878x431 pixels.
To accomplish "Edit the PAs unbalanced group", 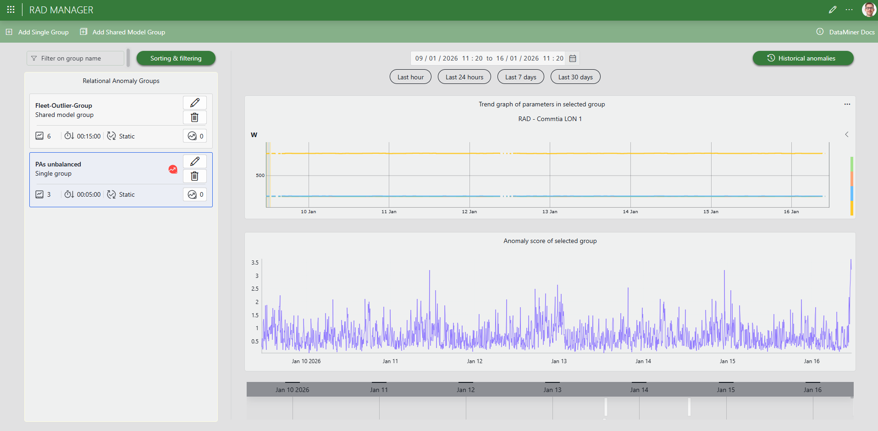I will click(x=194, y=161).
